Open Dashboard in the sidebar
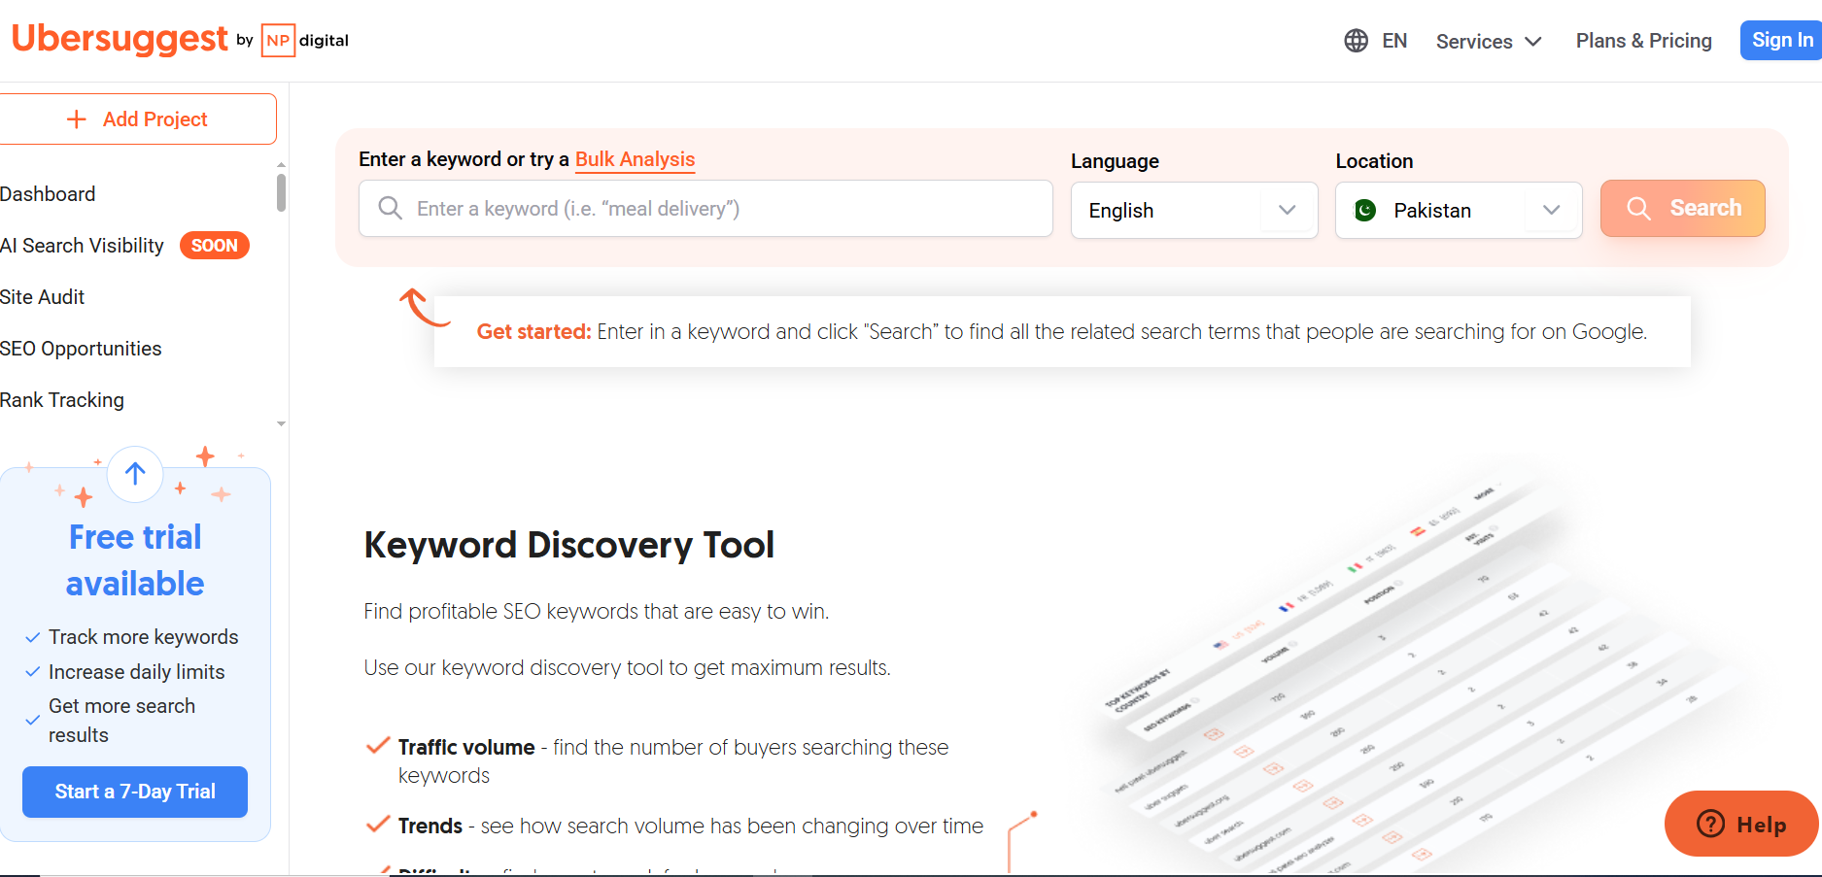Image resolution: width=1822 pixels, height=877 pixels. [x=48, y=194]
